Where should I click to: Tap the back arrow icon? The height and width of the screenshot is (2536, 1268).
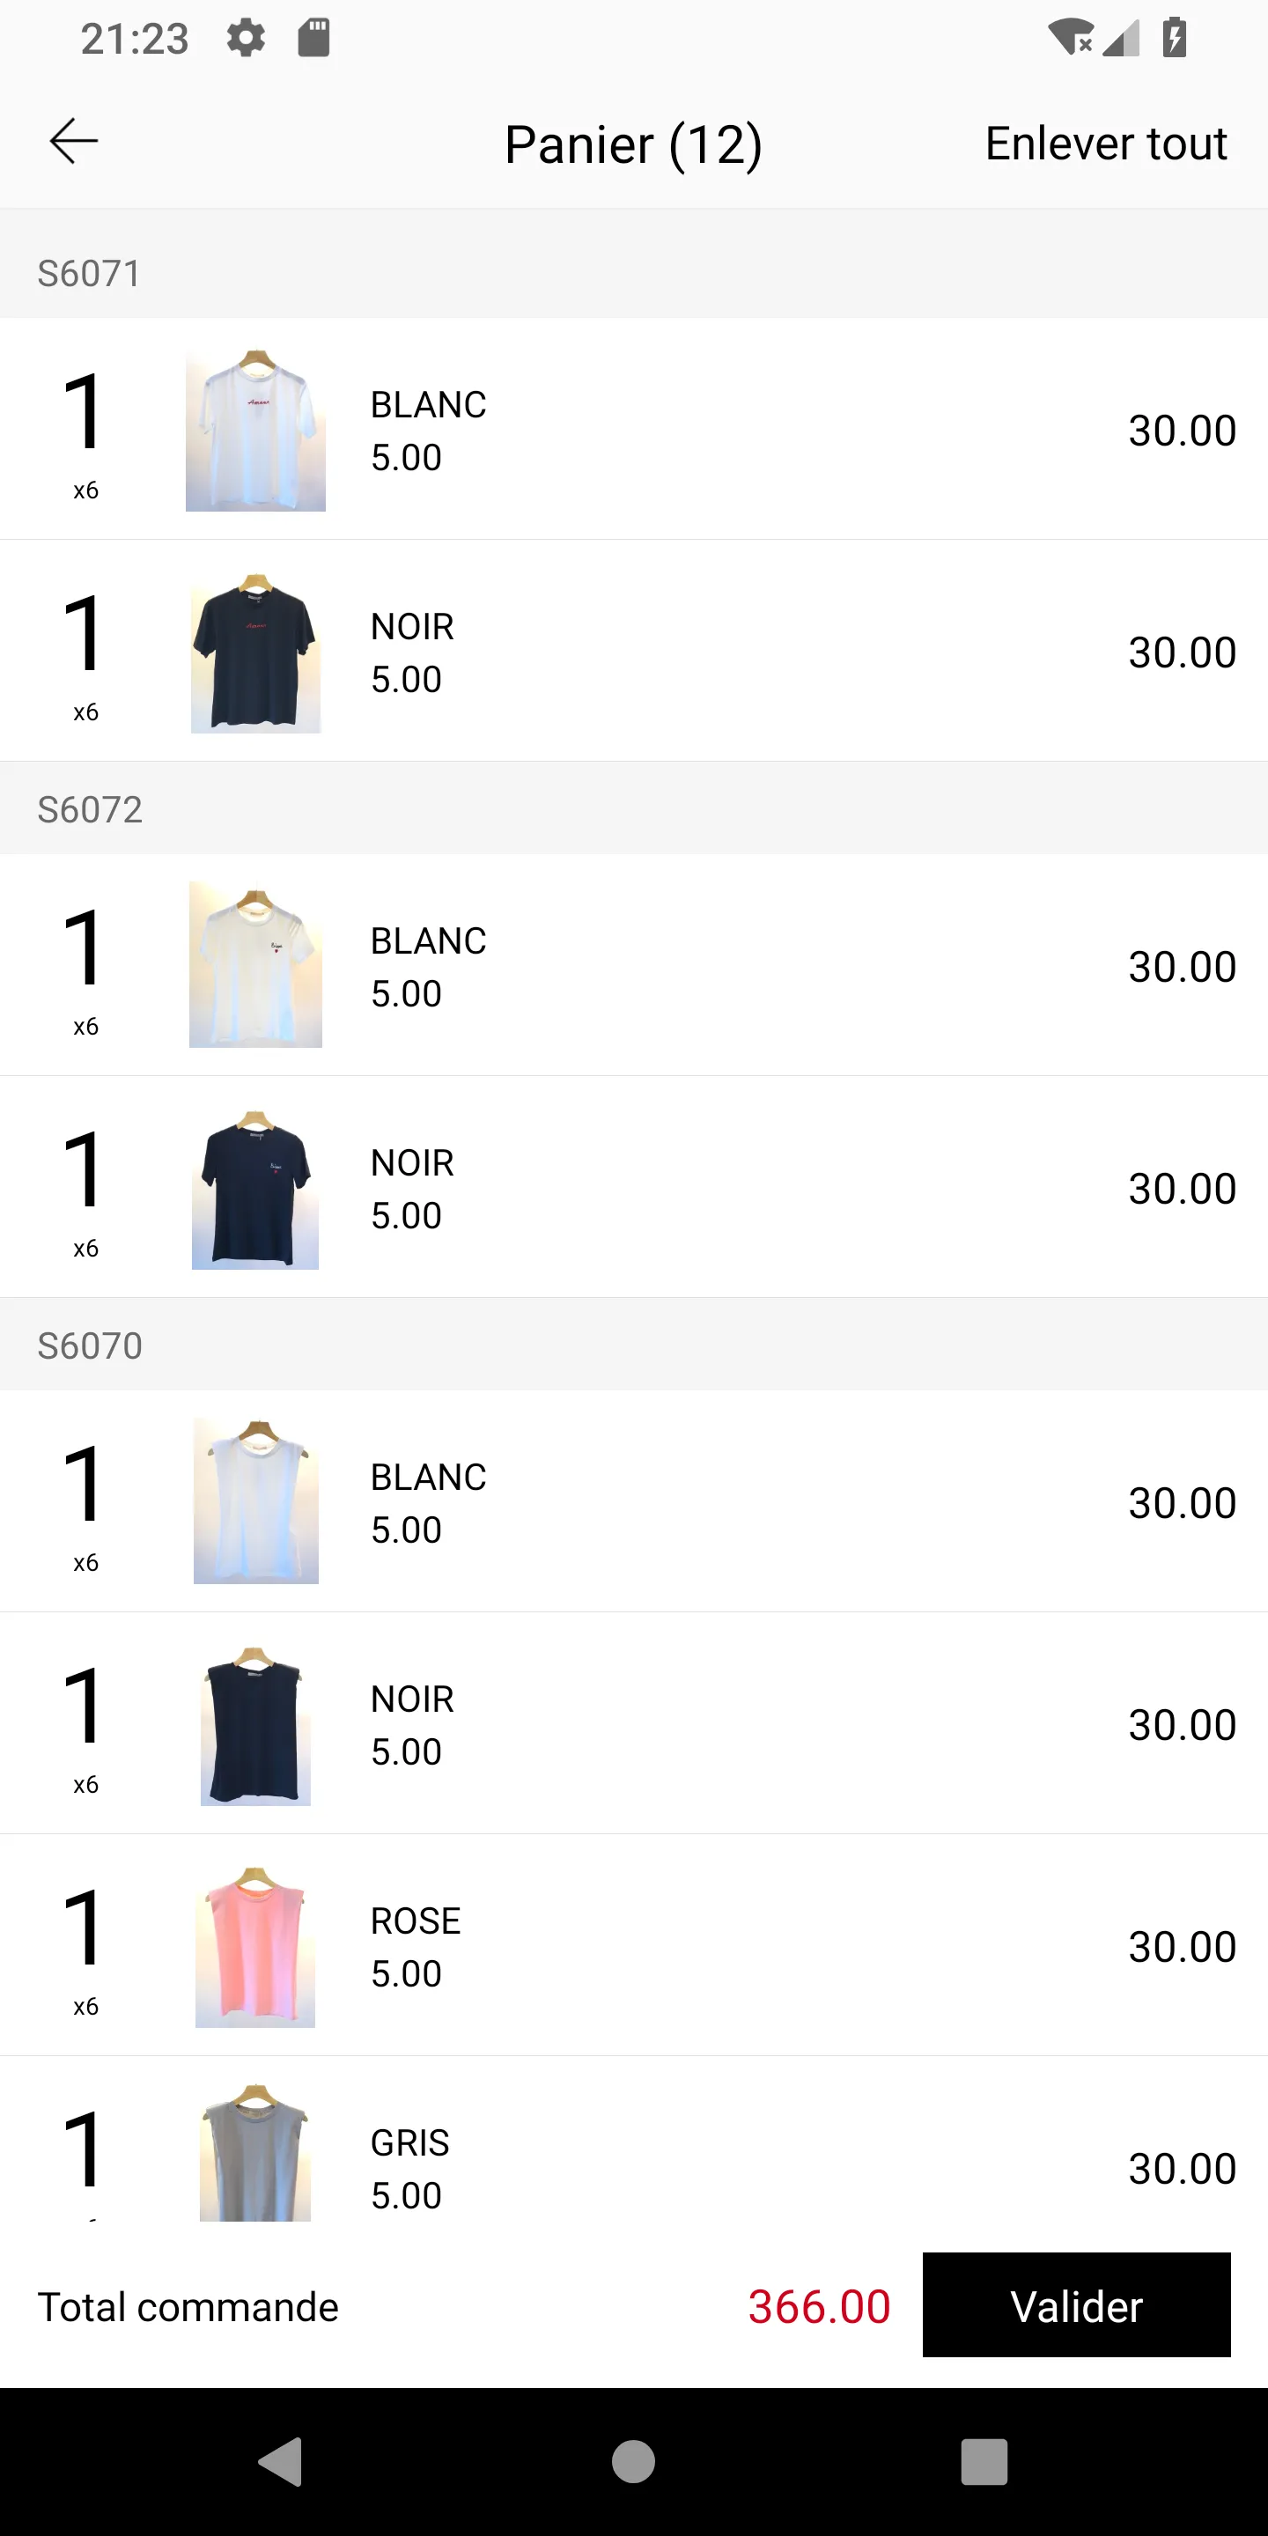[x=74, y=142]
